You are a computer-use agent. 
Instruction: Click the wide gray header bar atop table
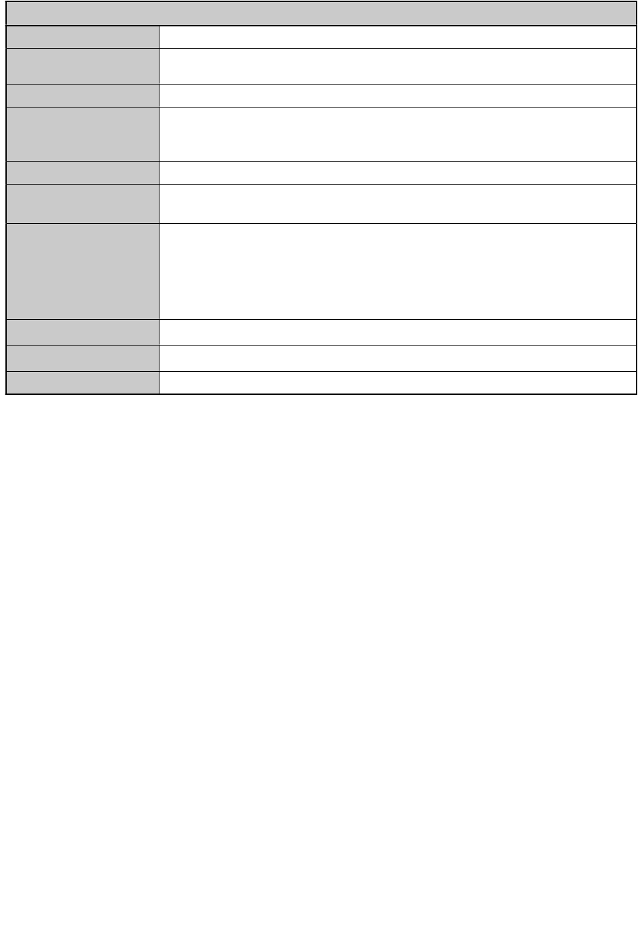click(321, 14)
